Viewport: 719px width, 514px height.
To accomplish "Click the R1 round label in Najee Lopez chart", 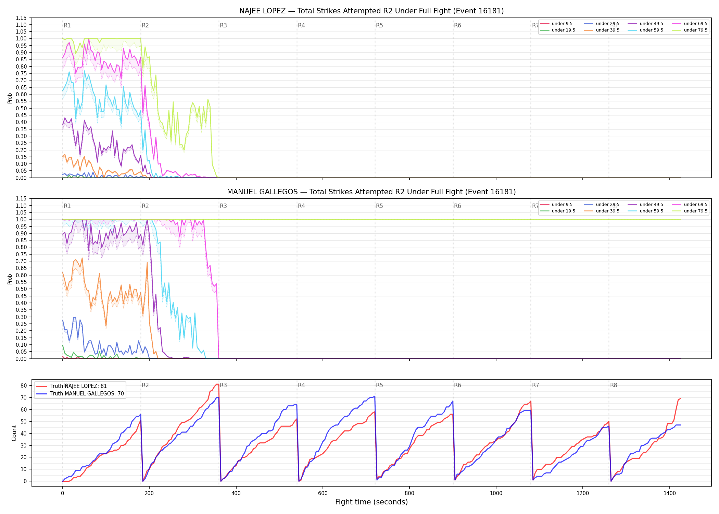I will (67, 25).
